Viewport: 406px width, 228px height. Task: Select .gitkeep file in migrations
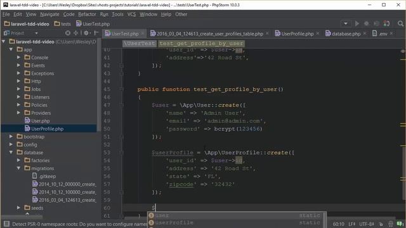click(44, 176)
